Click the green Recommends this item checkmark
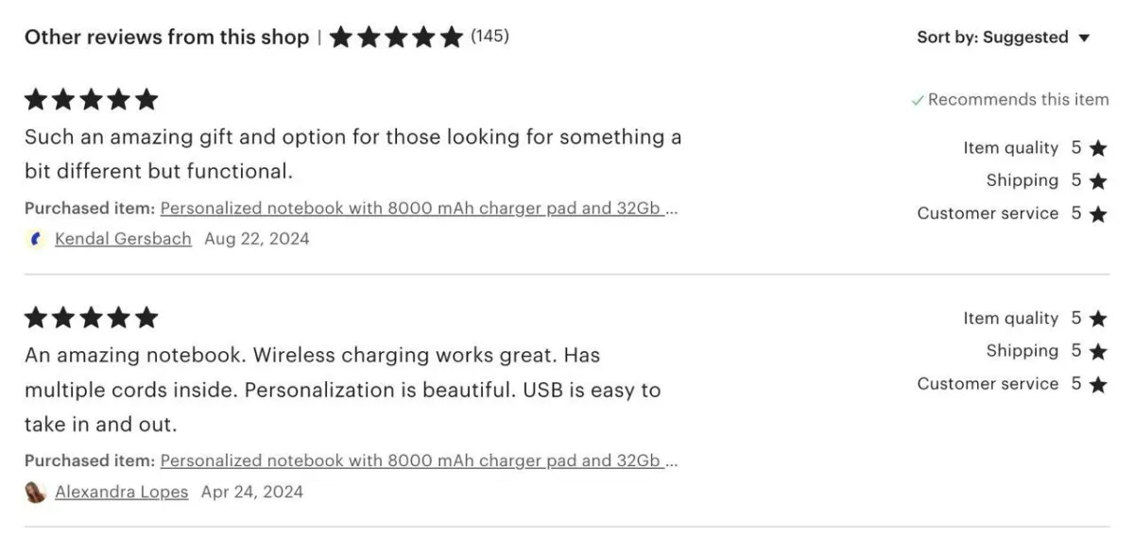This screenshot has width=1134, height=537. pyautogui.click(x=917, y=100)
